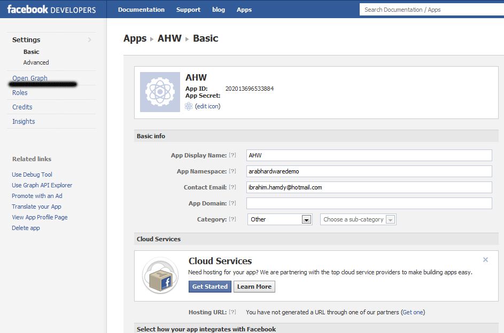Viewport: 504px width, 333px height.
Task: Click the edit icon link
Action: pos(208,106)
